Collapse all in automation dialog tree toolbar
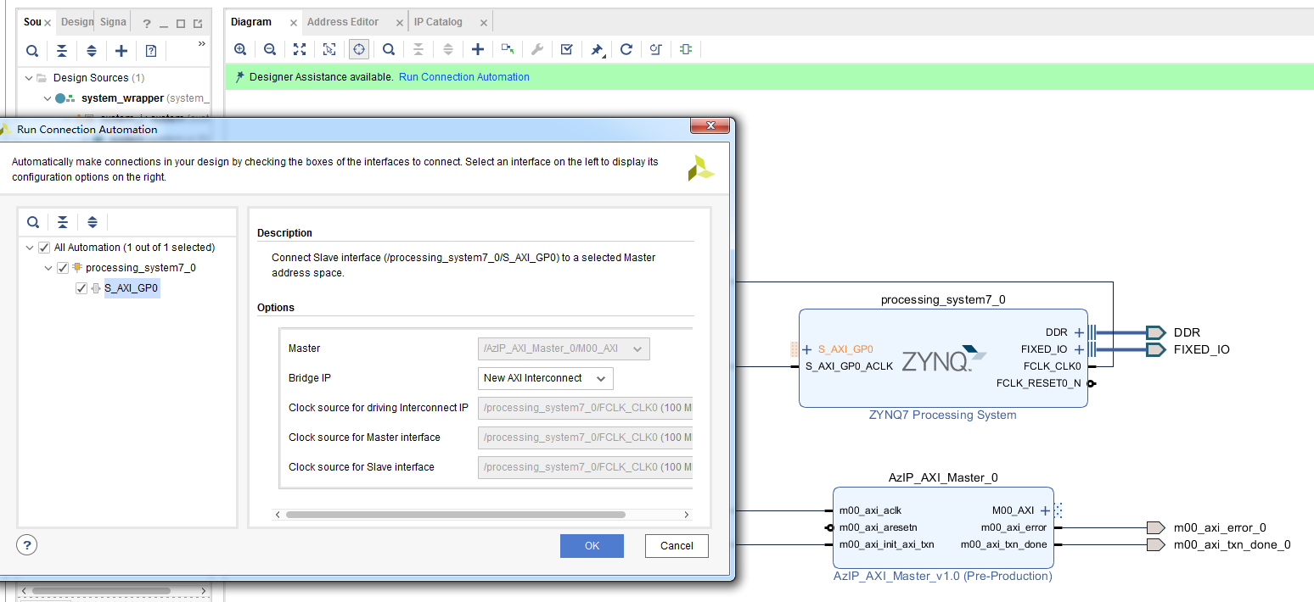The image size is (1314, 602). click(63, 222)
